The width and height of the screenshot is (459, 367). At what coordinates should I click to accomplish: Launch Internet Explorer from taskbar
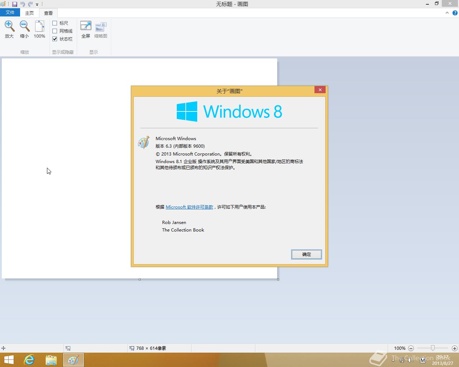[29, 360]
